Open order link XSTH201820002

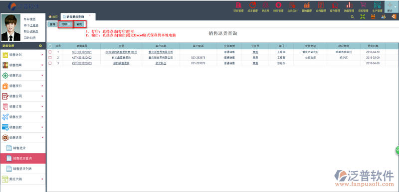(82, 58)
